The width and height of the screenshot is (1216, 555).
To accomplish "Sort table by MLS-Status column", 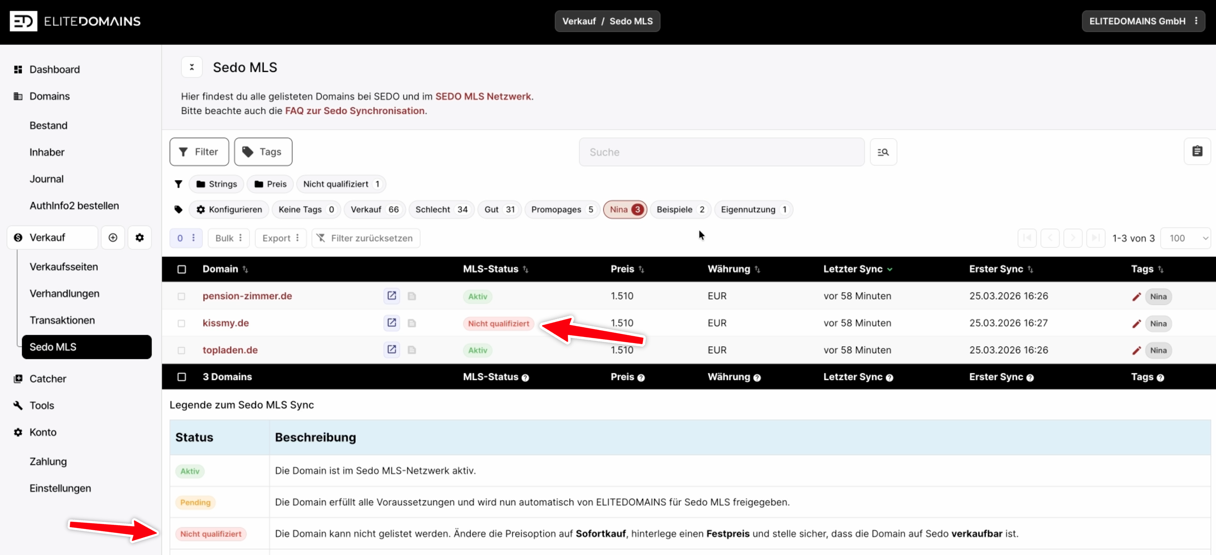I will tap(496, 269).
